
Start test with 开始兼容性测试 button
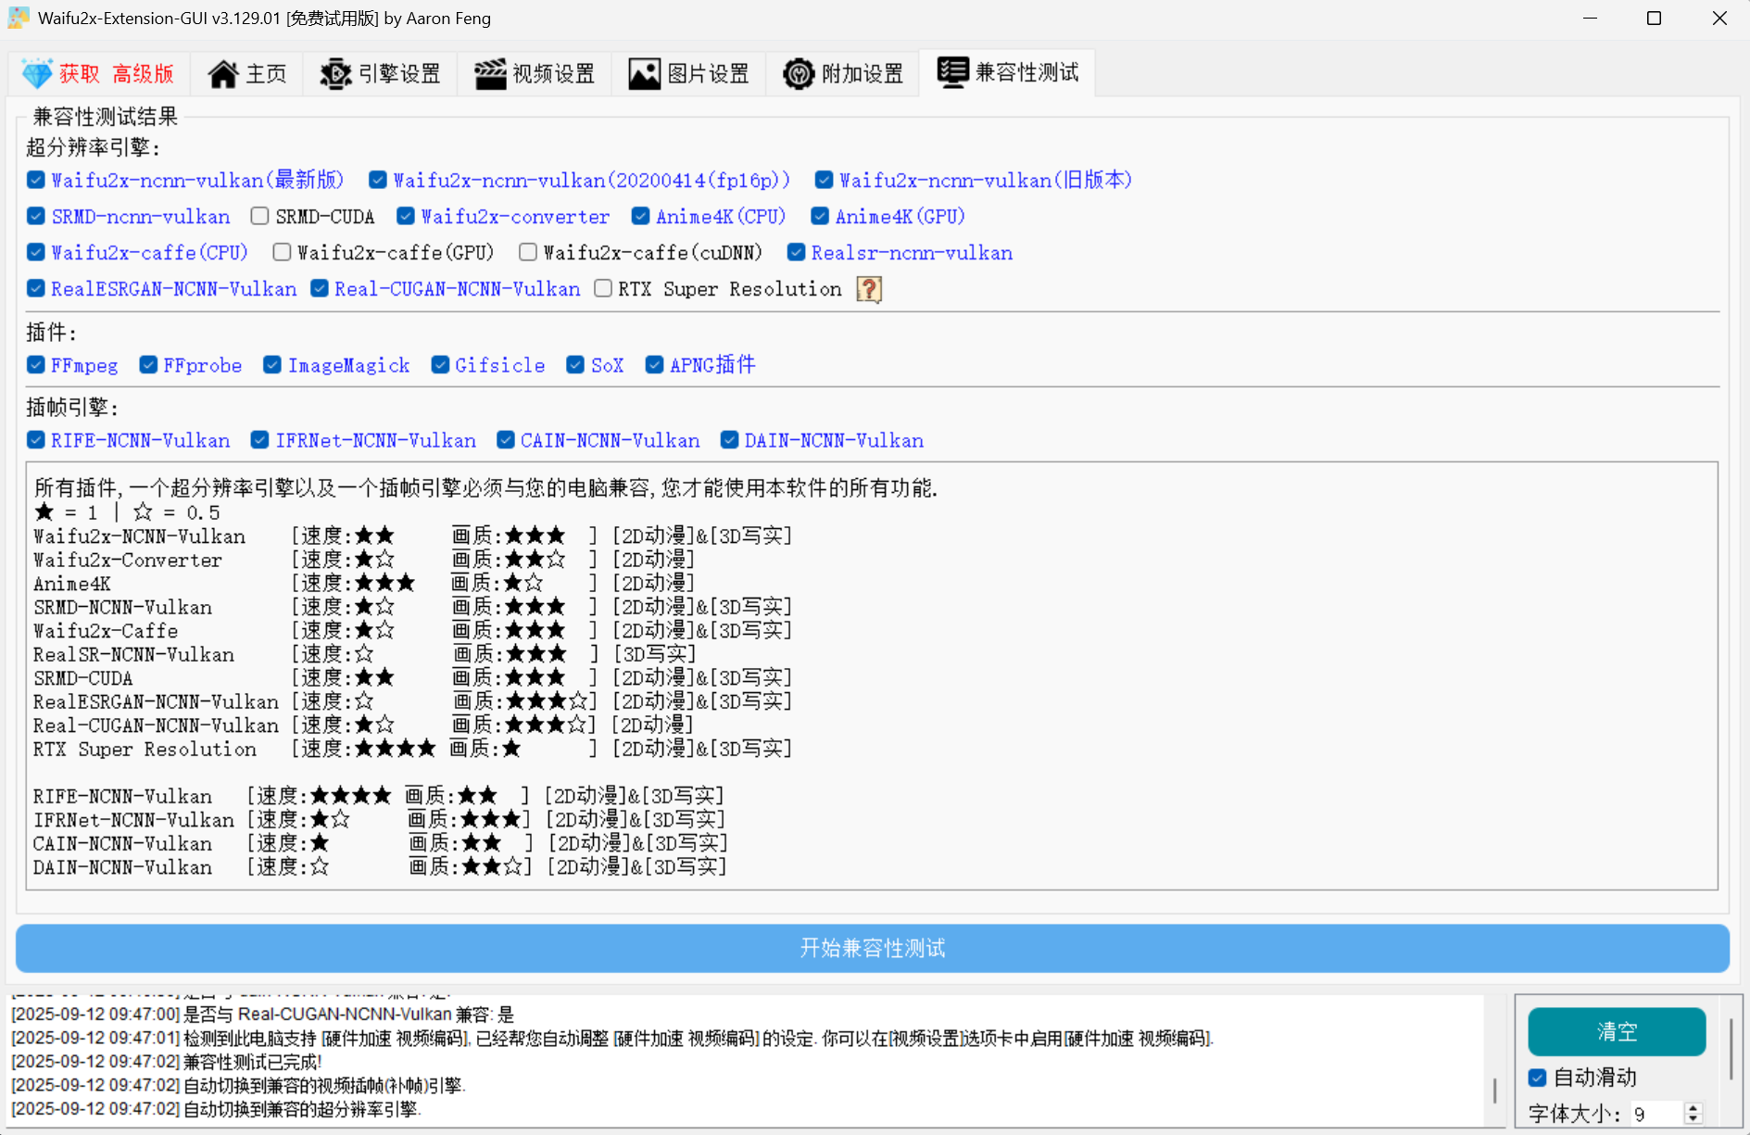[x=873, y=948]
